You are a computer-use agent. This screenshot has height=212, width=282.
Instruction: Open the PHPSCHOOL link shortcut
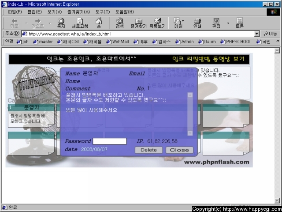click(236, 42)
